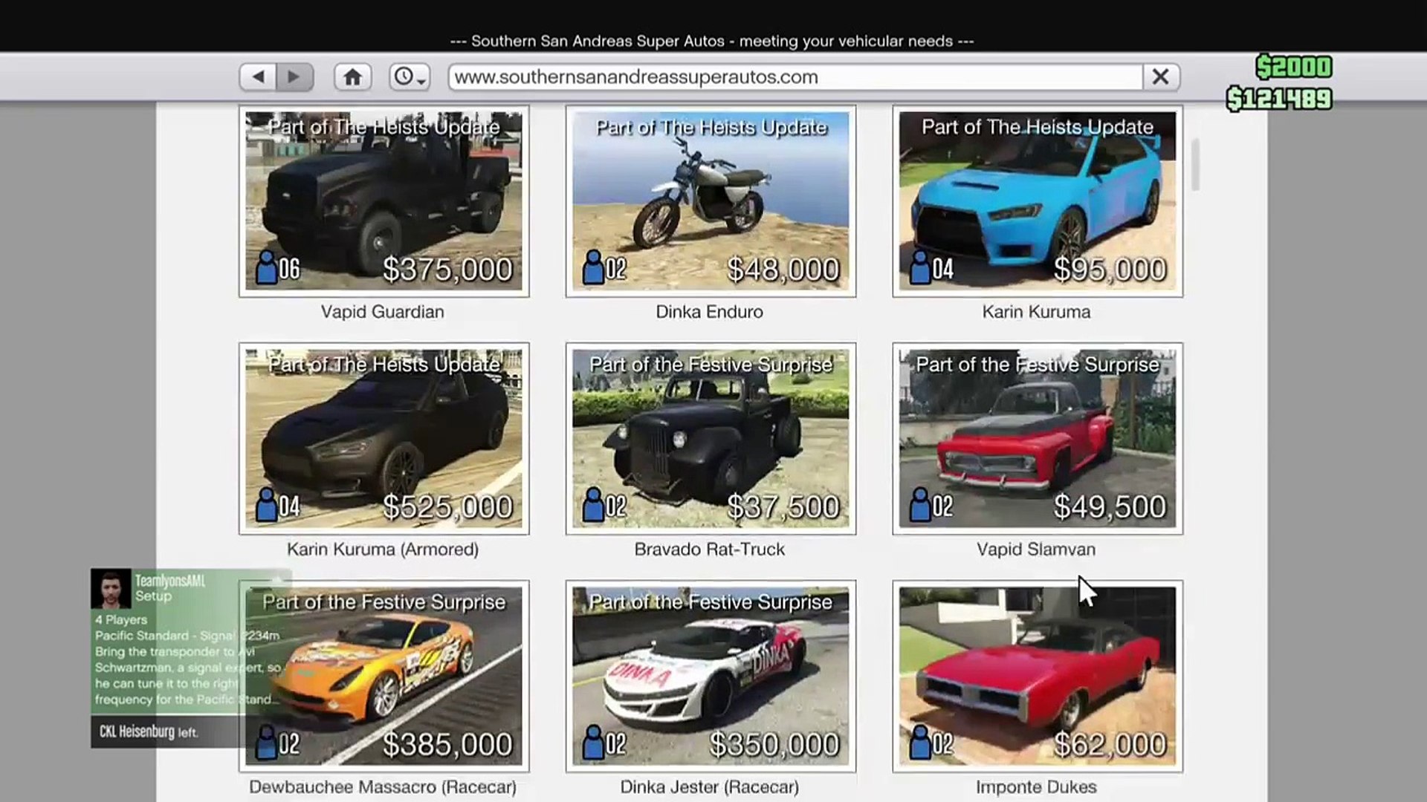Screen dimensions: 1427x802
Task: Click the browser back arrow button
Action: pyautogui.click(x=258, y=76)
